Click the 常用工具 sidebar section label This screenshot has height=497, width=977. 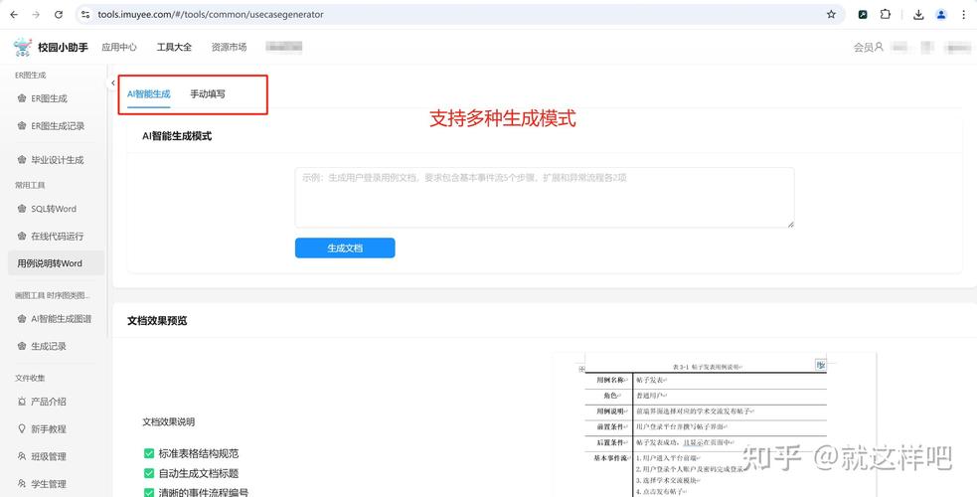pos(30,185)
